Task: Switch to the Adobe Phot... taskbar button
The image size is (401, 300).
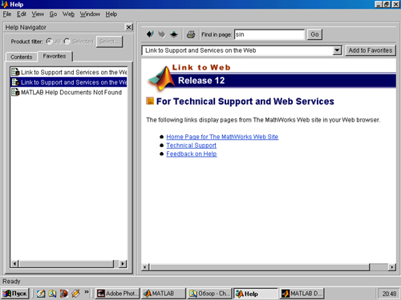Action: [x=117, y=294]
